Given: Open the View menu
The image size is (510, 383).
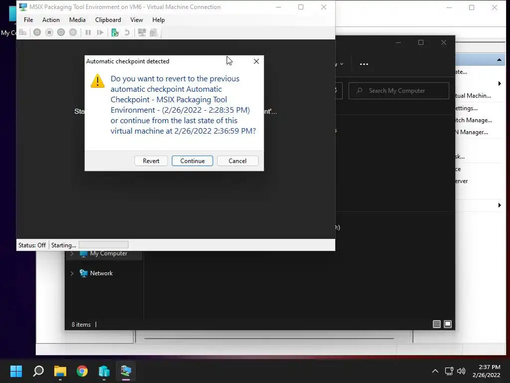Looking at the screenshot, I should [136, 20].
